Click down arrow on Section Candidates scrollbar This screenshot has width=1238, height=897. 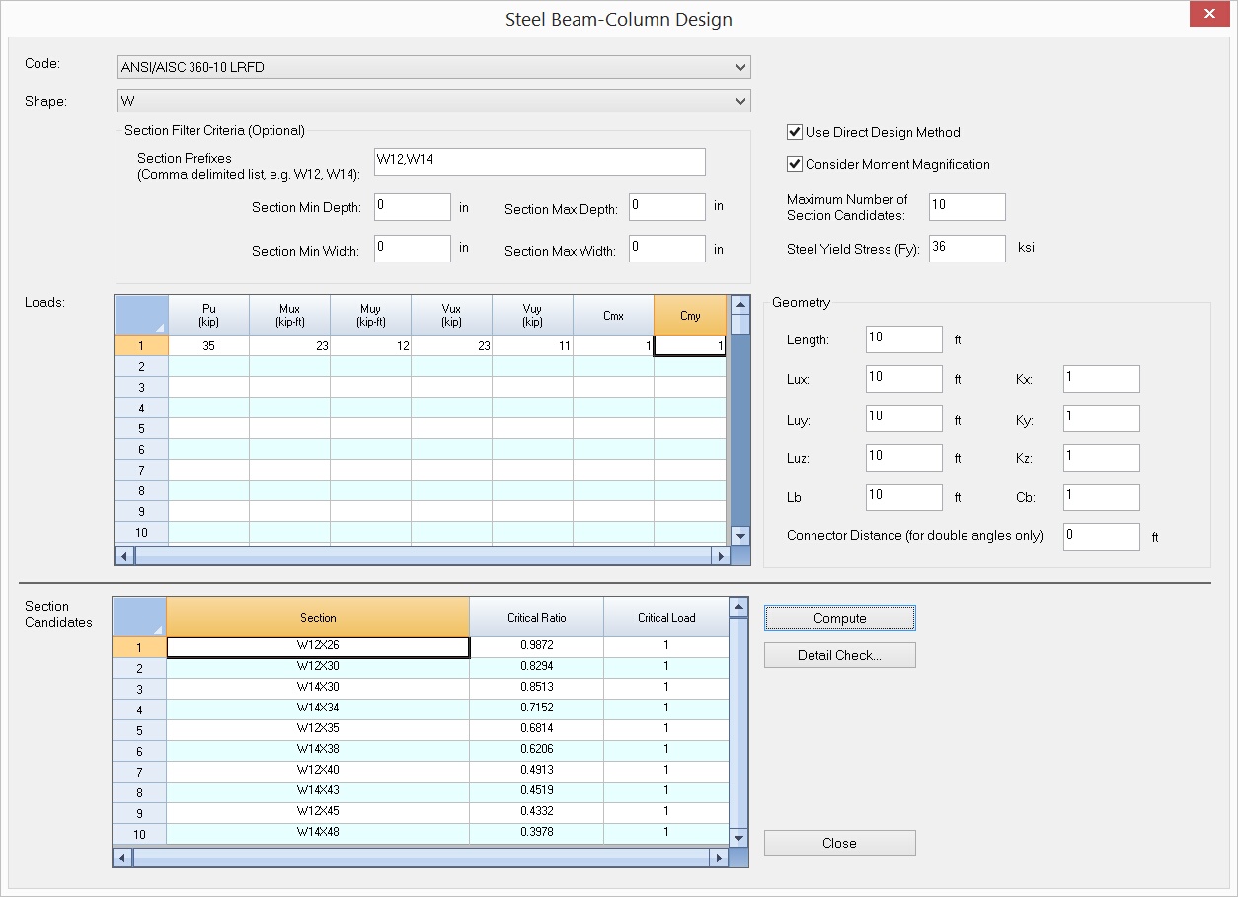point(738,838)
